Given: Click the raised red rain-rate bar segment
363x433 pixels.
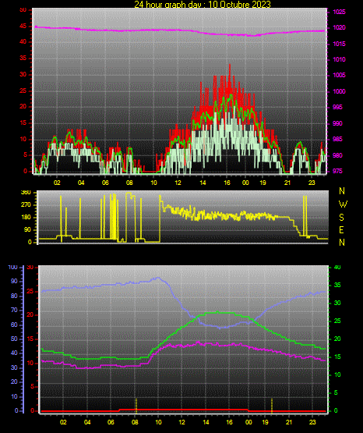Looking at the screenshot, I should (184, 410).
